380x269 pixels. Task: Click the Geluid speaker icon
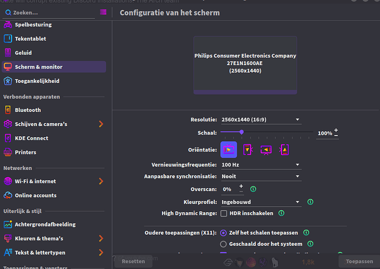(8, 52)
